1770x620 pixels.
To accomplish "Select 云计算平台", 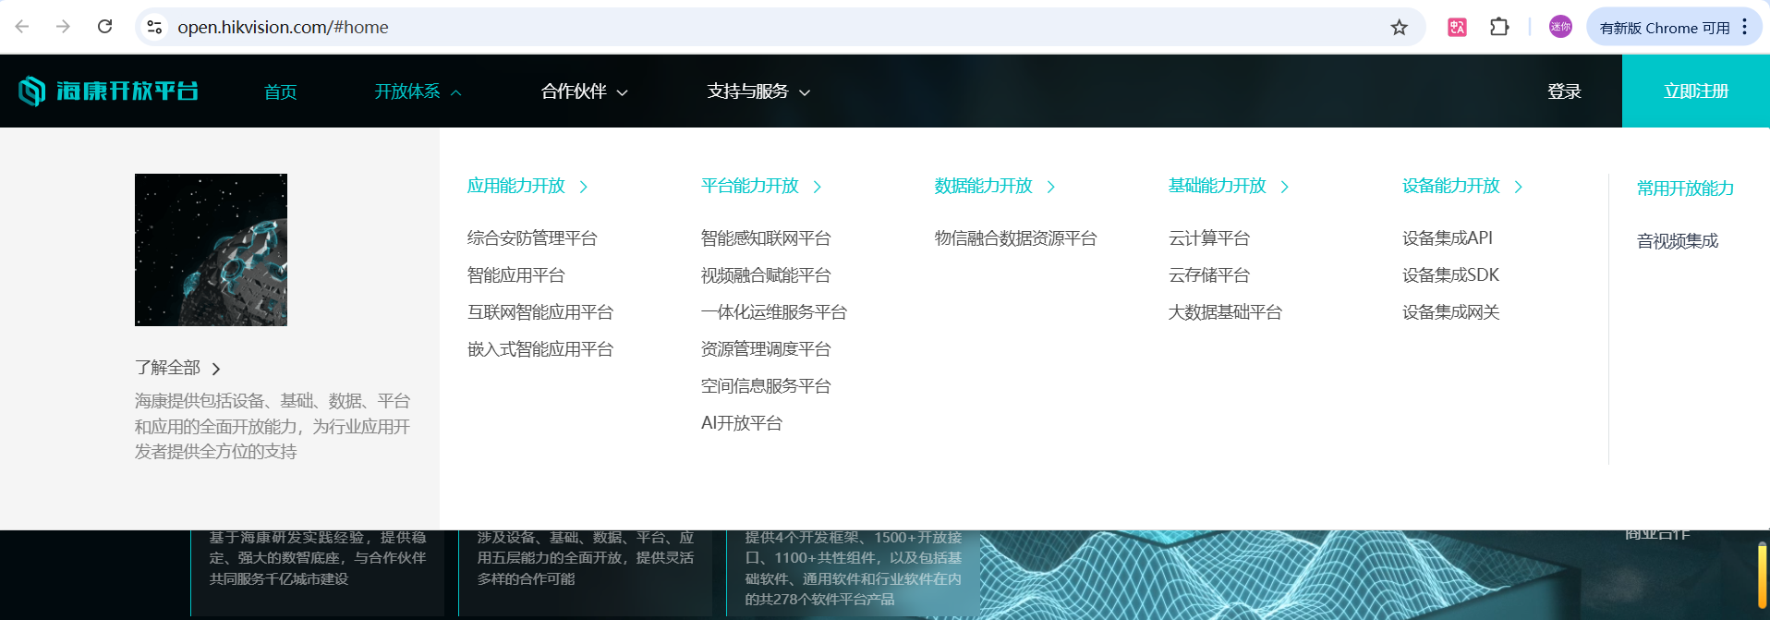I will point(1208,238).
